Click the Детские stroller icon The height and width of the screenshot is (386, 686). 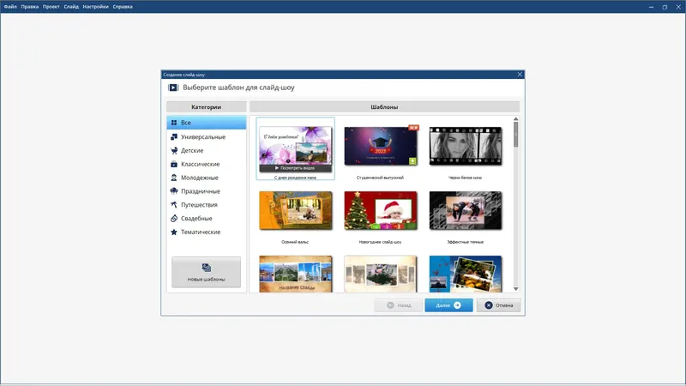[174, 151]
